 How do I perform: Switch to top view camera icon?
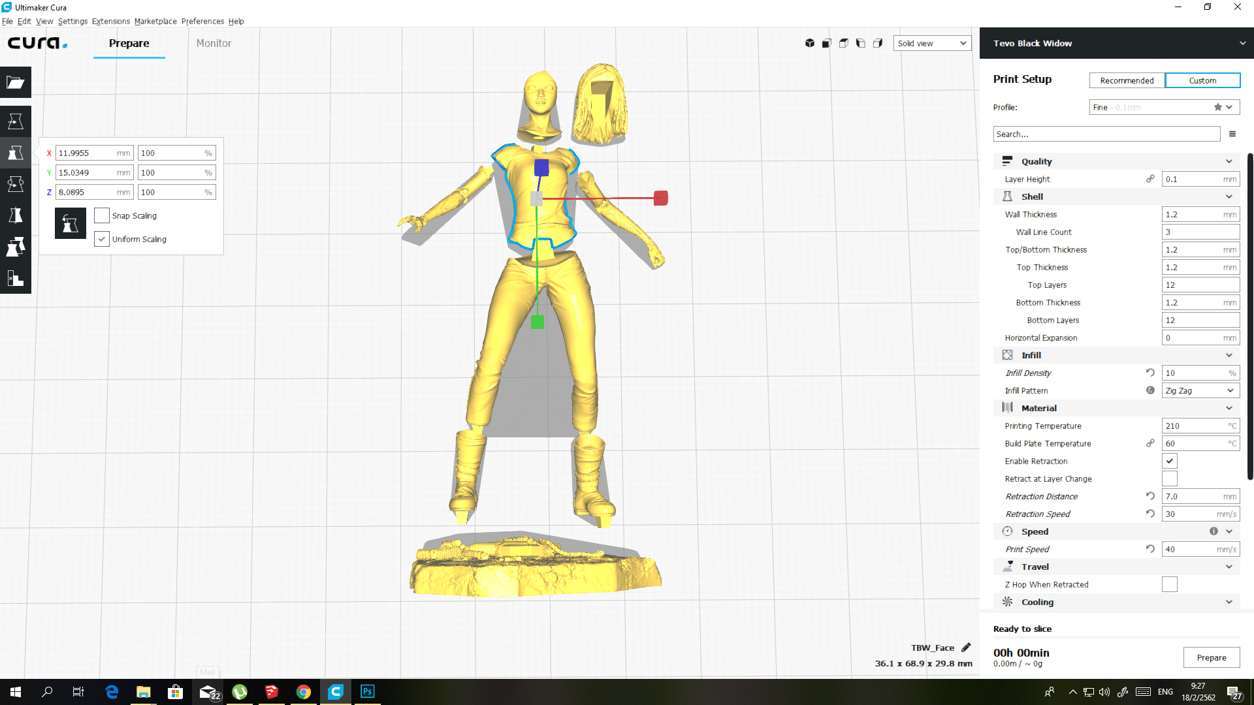coord(844,43)
